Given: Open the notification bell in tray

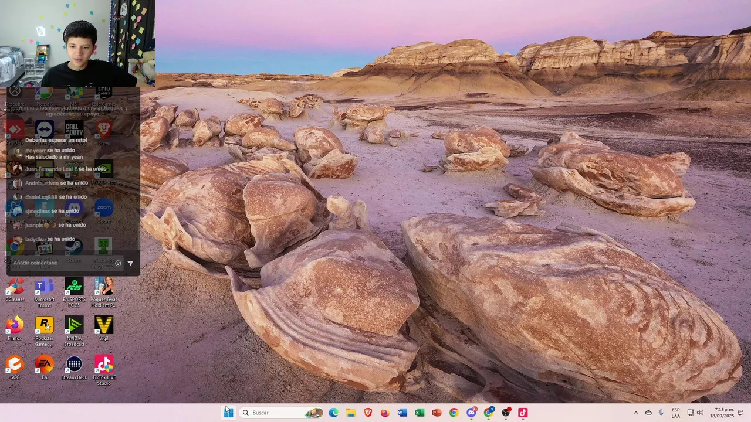Looking at the screenshot, I should coord(740,413).
